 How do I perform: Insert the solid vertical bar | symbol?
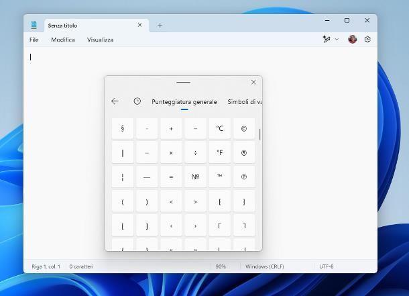click(x=122, y=153)
